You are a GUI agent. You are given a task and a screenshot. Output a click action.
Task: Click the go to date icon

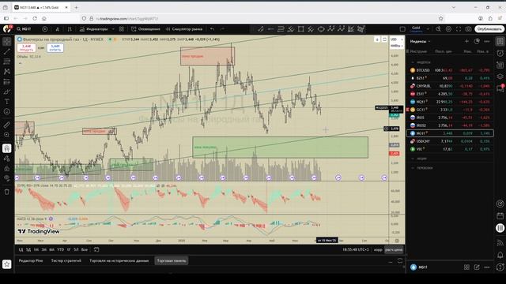coord(96,249)
